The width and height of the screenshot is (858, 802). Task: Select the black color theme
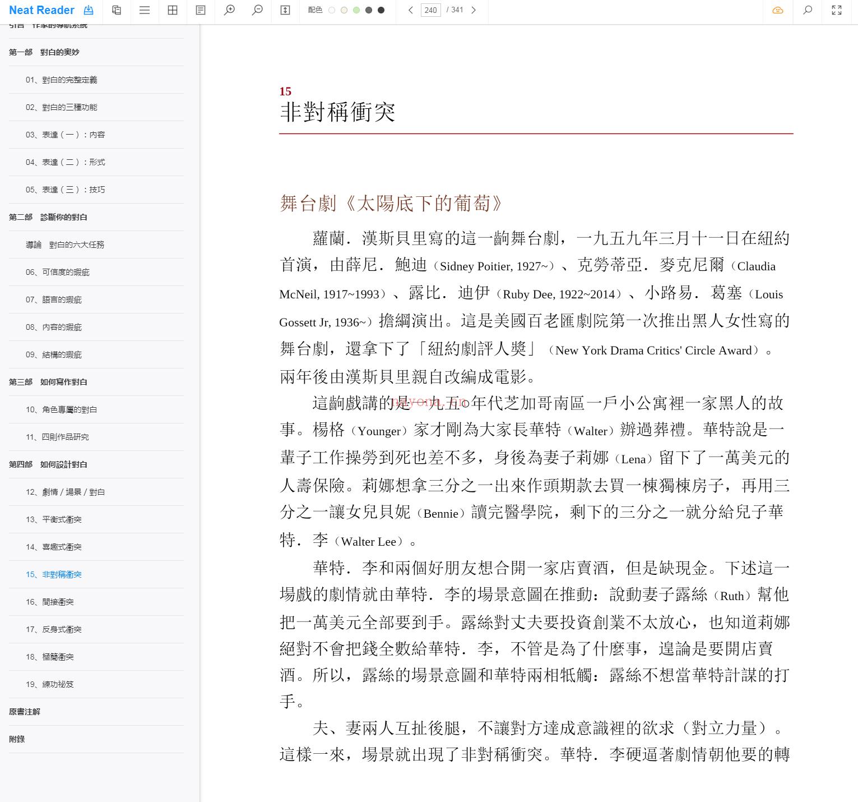[x=381, y=10]
